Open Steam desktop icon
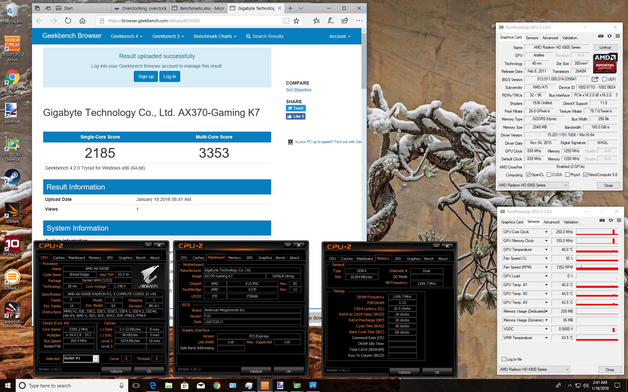This screenshot has width=628, height=392. coord(12,180)
